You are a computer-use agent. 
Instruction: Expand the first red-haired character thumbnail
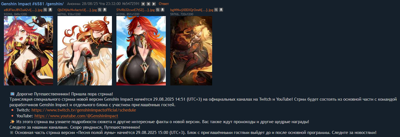pyautogui.click(x=28, y=51)
